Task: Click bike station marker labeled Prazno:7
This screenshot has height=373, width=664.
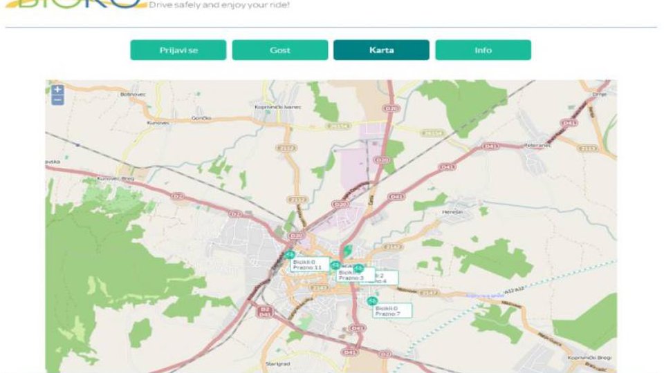Action: (372, 301)
